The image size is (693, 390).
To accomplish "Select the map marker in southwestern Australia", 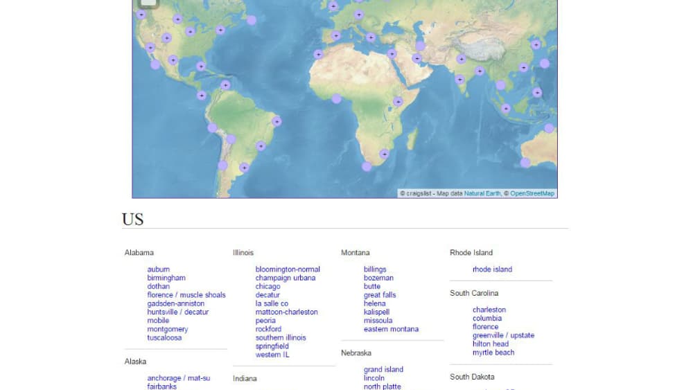I will (525, 163).
